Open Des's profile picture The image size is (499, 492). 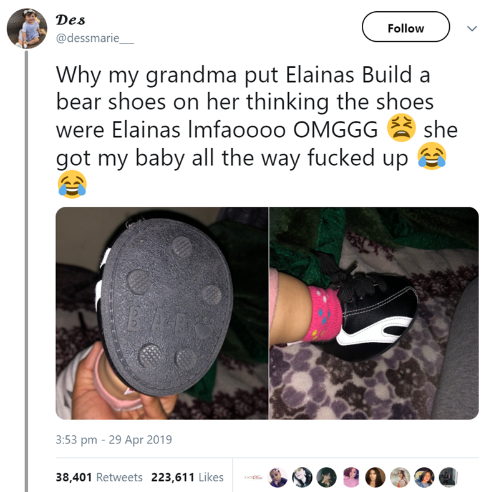point(27,29)
